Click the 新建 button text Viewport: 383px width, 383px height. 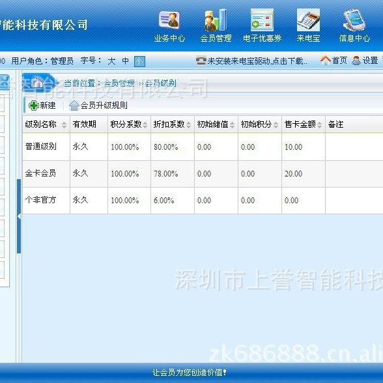click(x=48, y=106)
